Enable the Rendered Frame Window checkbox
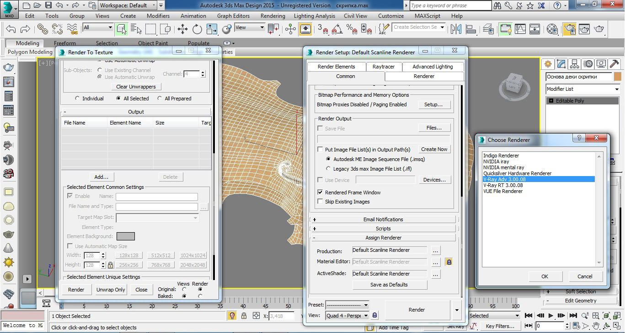 pos(320,193)
